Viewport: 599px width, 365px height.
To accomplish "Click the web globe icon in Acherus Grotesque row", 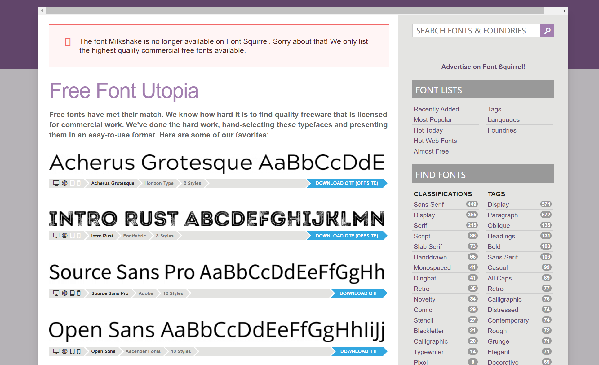I will (64, 183).
